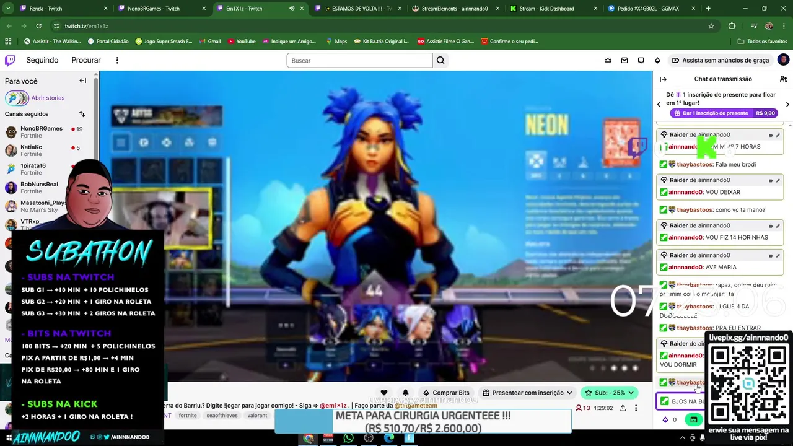Screen dimensions: 793x446
Task: Open Chrome apps grid in bookmarks bar
Action: pos(8,42)
